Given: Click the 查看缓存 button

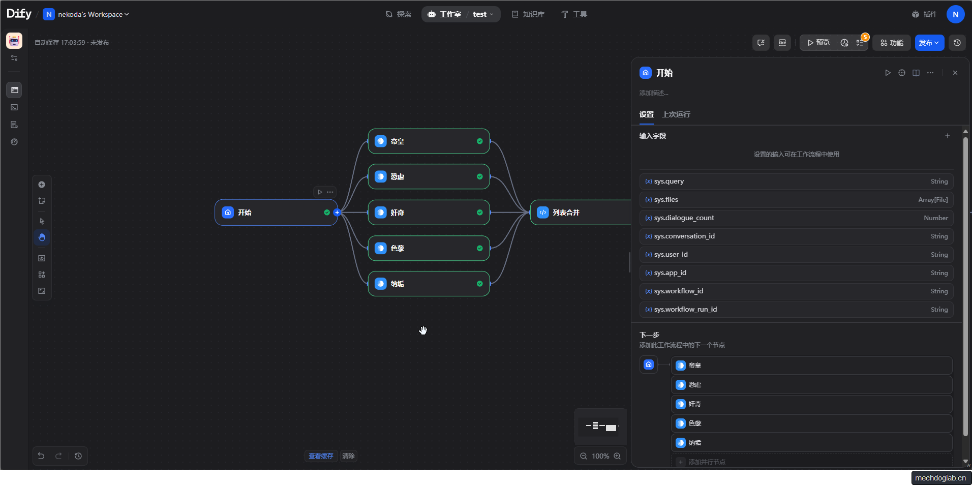Looking at the screenshot, I should (x=321, y=456).
